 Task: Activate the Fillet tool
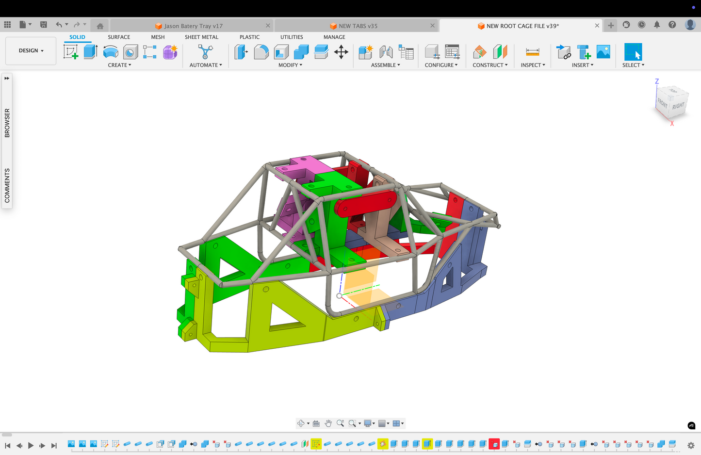(261, 52)
